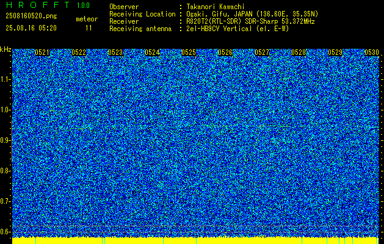
Task: Select filename 2508160520.png
Action: 31,16
